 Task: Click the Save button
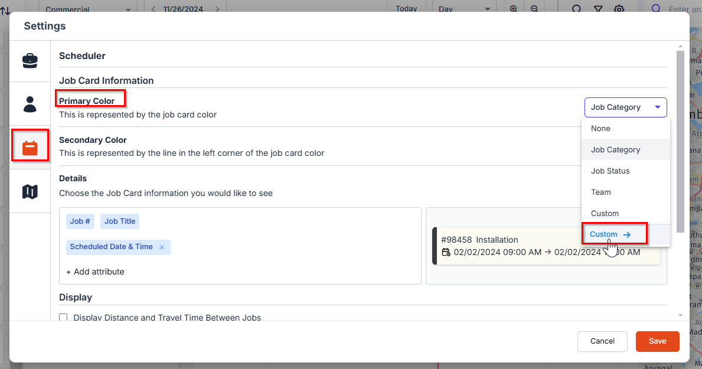[x=657, y=341]
